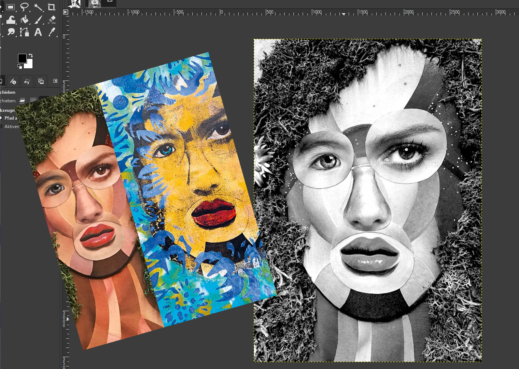Click the ruler corner quick-mask arrow button

coord(66,12)
